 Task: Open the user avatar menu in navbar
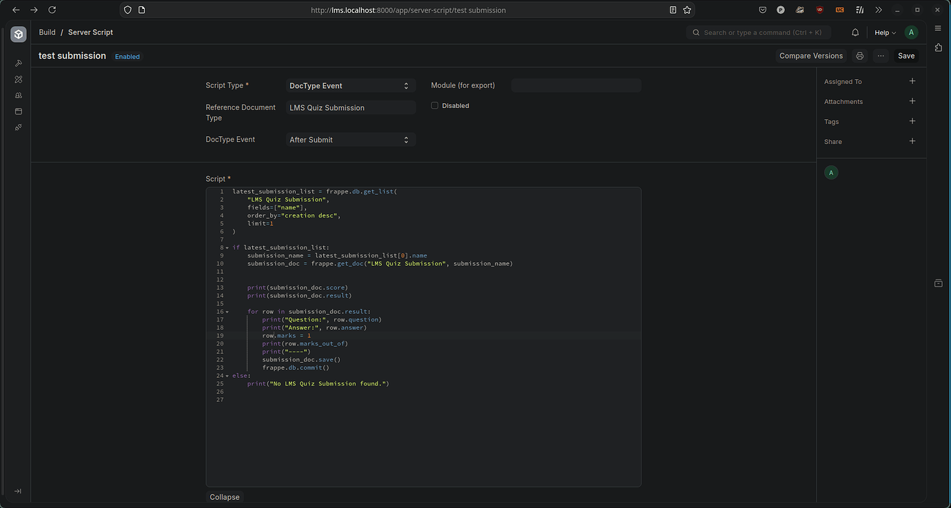[911, 32]
